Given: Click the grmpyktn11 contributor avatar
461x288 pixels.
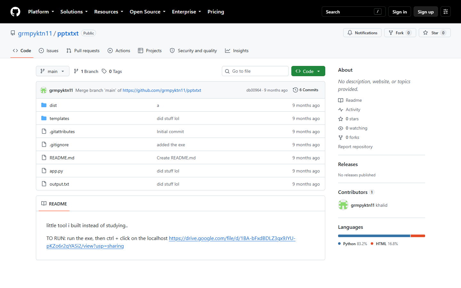Looking at the screenshot, I should coord(343,205).
